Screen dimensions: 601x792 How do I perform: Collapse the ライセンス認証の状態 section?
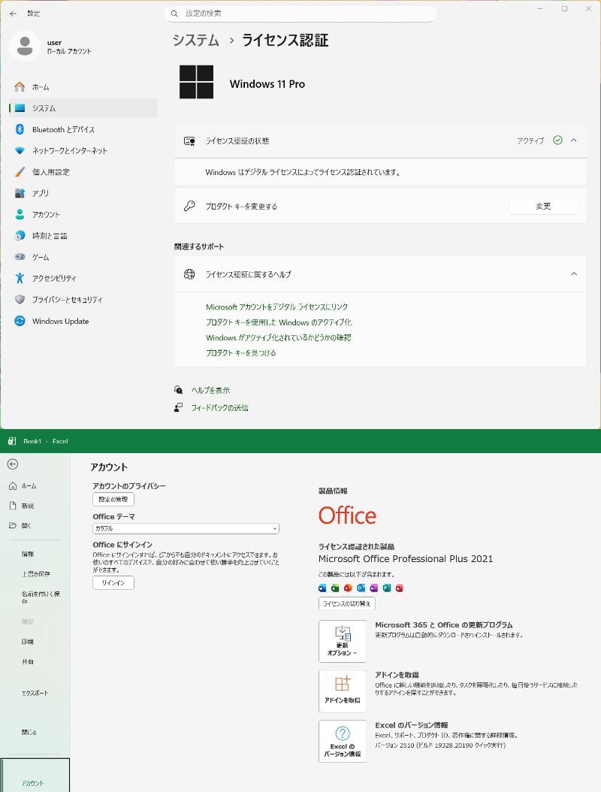click(x=574, y=141)
